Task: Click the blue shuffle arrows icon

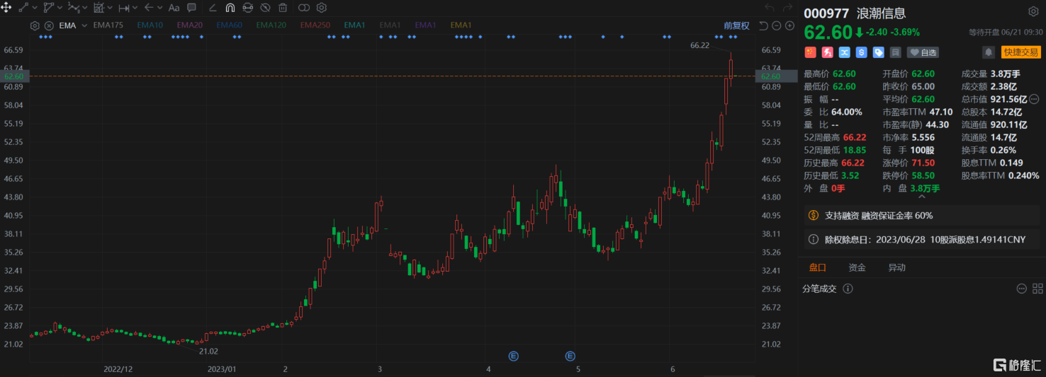Action: point(844,52)
